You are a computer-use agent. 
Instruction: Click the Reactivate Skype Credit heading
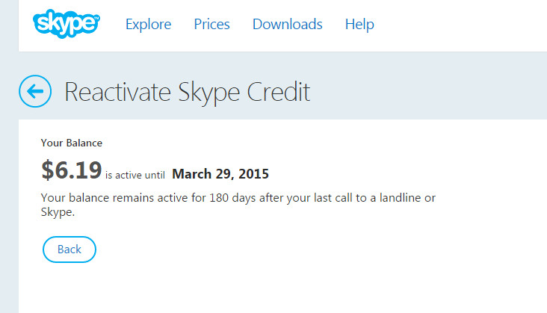[x=187, y=92]
